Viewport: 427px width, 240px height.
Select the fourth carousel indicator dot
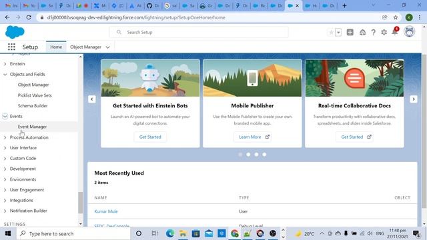tap(264, 155)
